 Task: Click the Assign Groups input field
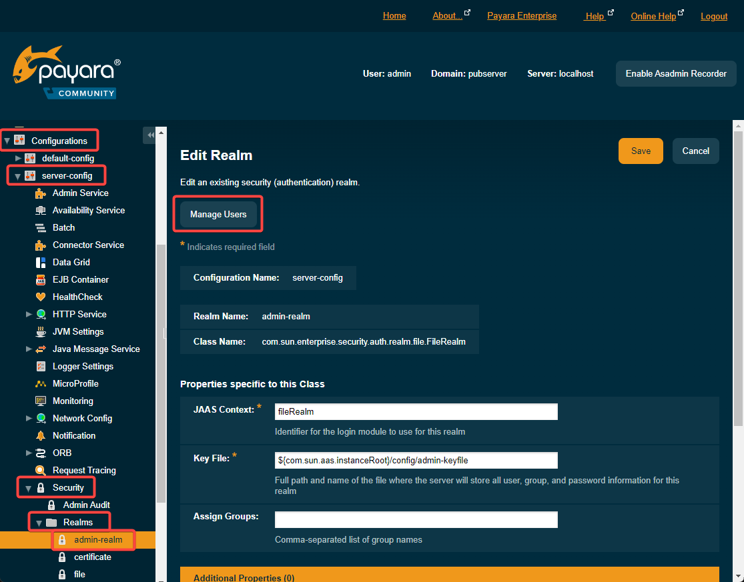pyautogui.click(x=416, y=519)
